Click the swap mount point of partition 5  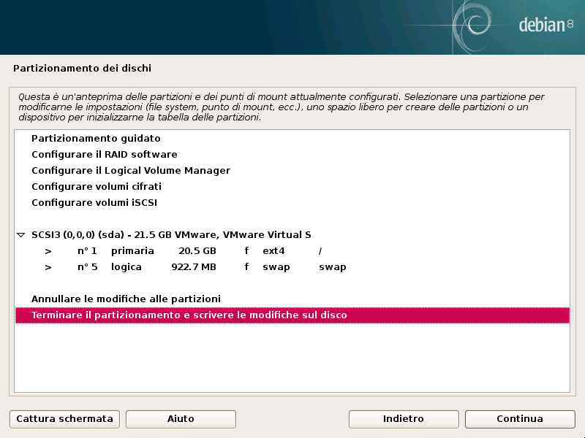(332, 267)
